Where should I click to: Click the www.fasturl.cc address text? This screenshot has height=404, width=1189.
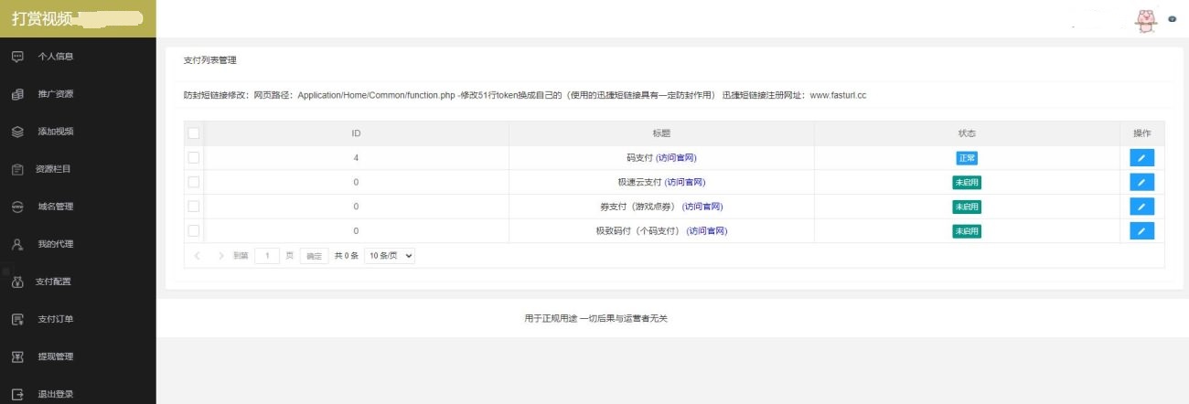click(838, 96)
